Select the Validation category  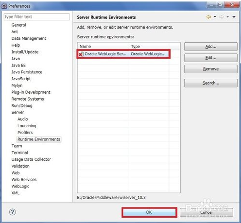(20, 166)
